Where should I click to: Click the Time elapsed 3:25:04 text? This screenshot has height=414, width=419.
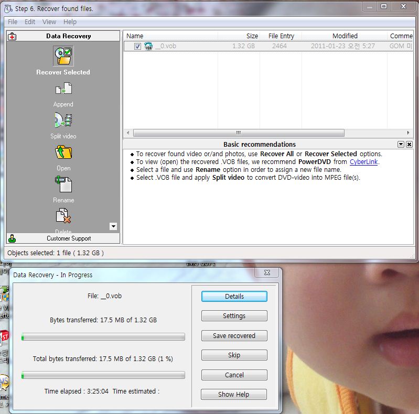pos(77,391)
